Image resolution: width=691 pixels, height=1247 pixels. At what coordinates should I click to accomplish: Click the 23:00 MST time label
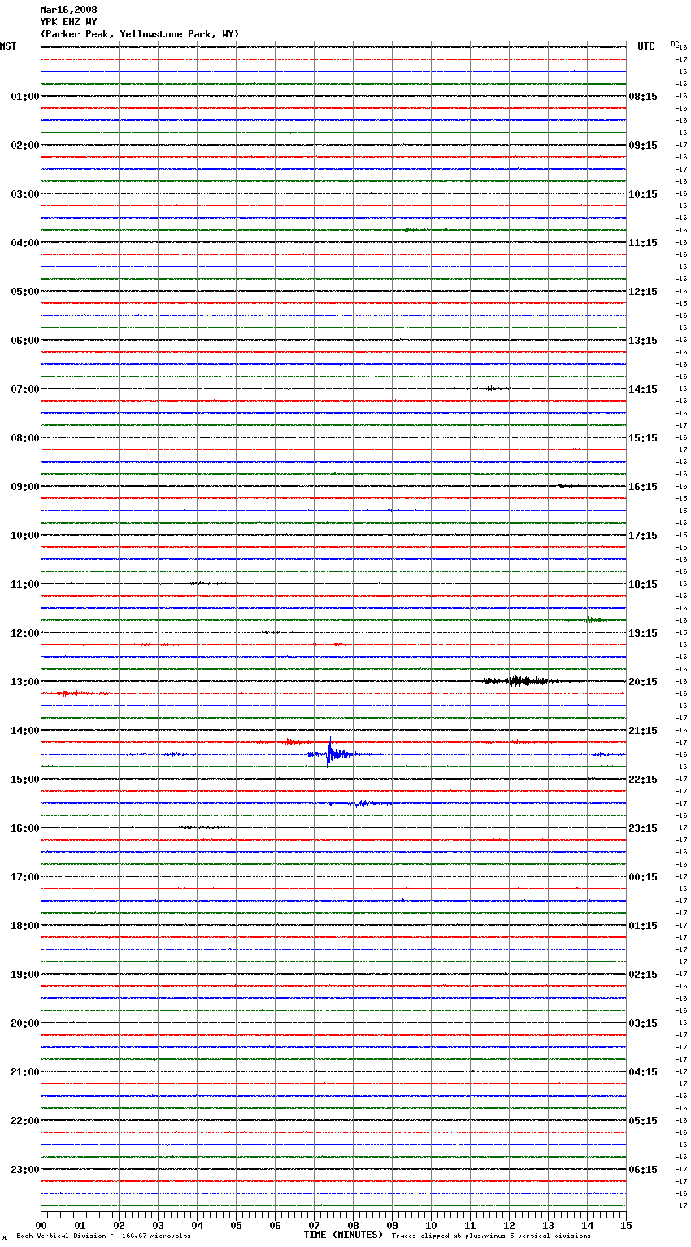point(25,1170)
